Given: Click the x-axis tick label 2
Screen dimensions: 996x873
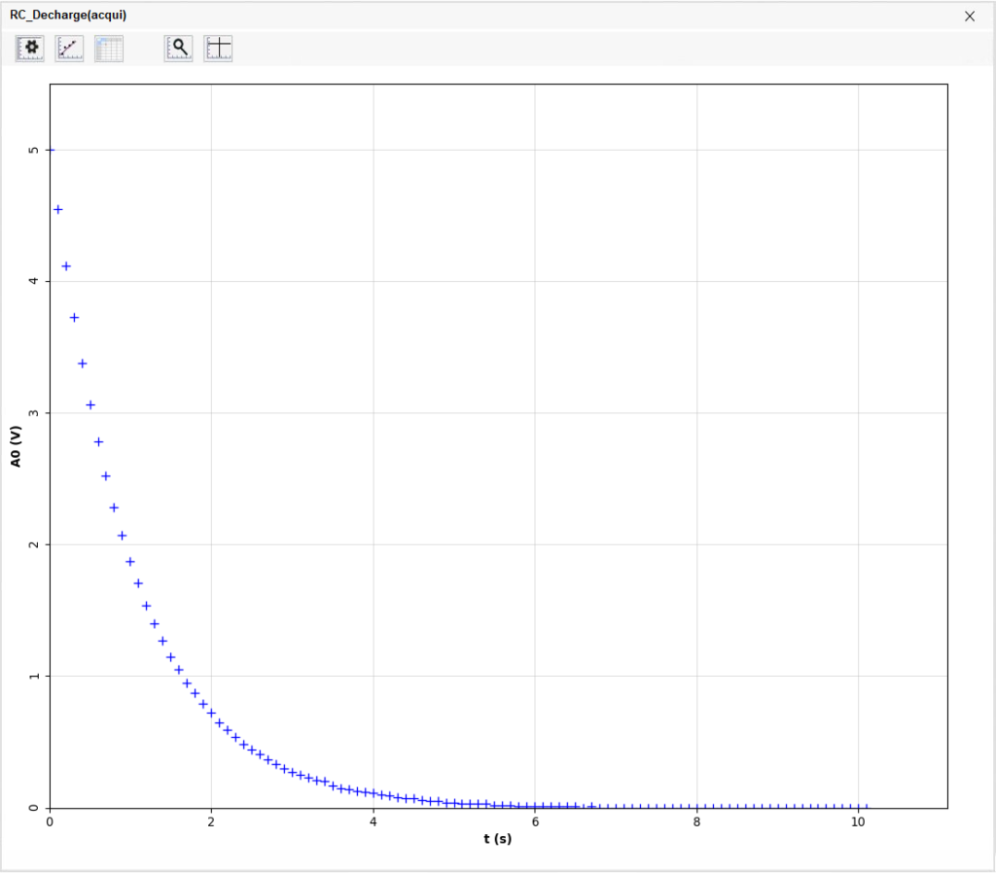Looking at the screenshot, I should click(211, 821).
